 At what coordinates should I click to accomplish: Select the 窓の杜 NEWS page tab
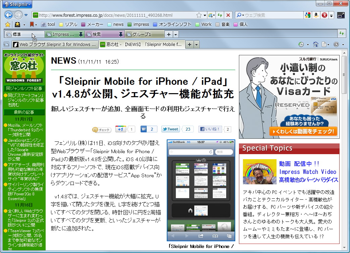click(x=142, y=44)
